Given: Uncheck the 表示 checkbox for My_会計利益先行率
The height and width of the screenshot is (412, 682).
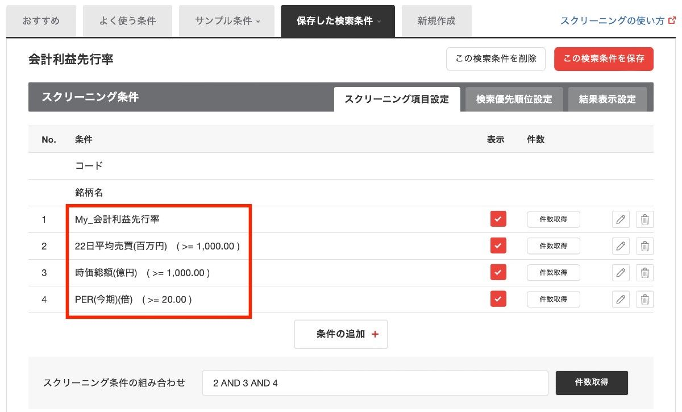Looking at the screenshot, I should tap(498, 219).
